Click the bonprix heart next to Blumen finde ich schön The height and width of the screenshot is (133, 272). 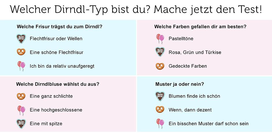coord(160,96)
